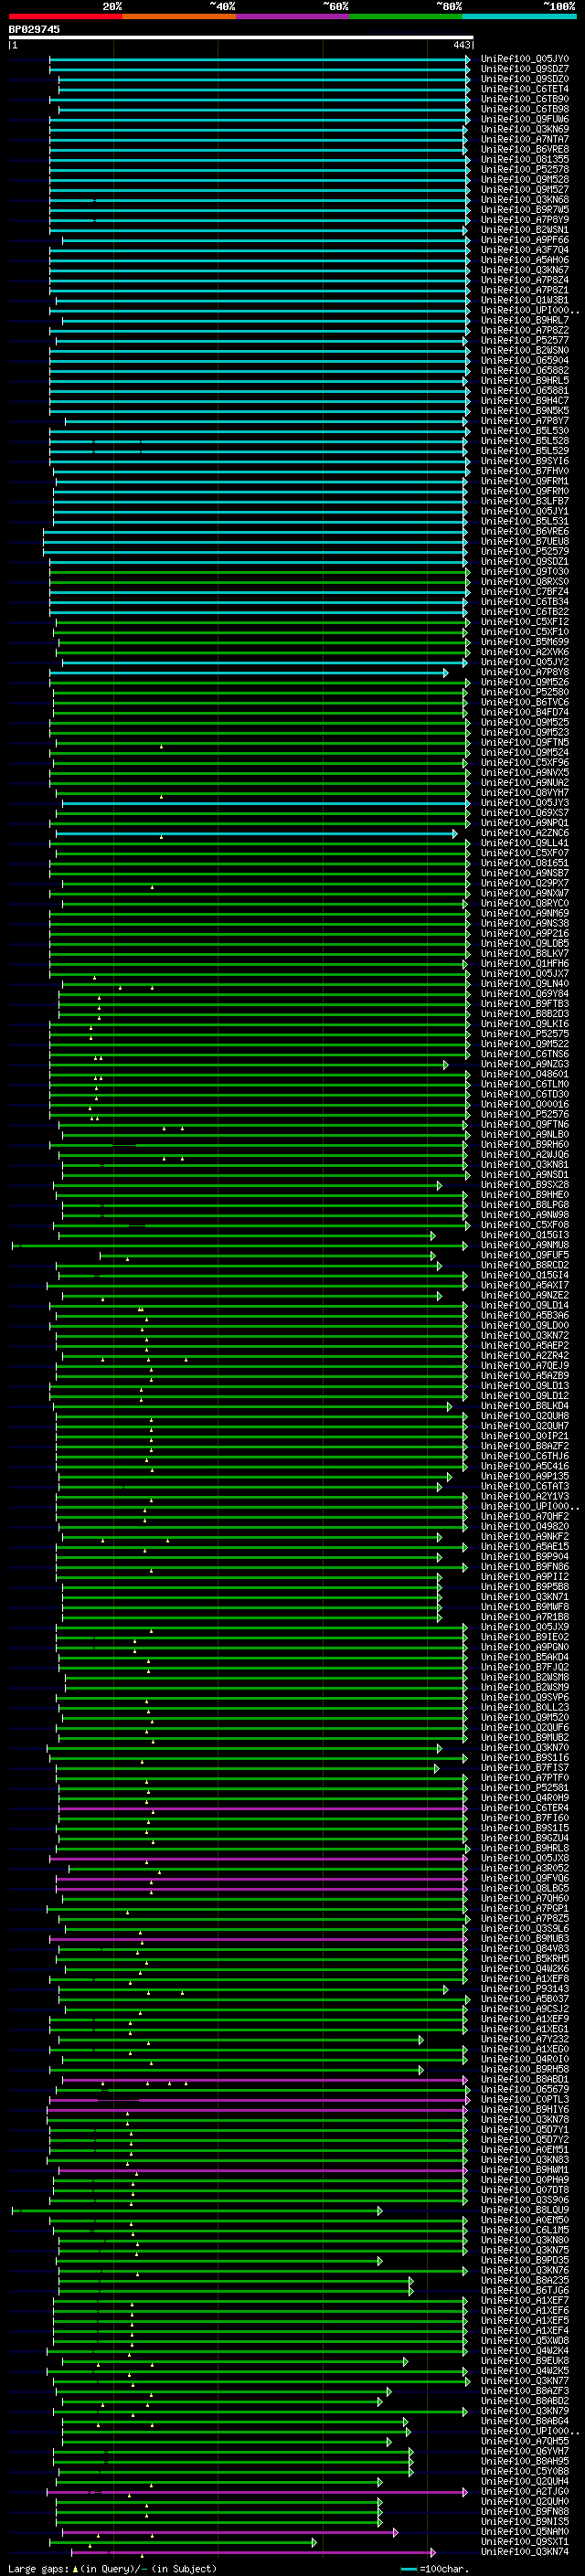Viewport: 585px width, 2576px height.
Task: Click the large gaps legend text
Action: pyautogui.click(x=112, y=2568)
